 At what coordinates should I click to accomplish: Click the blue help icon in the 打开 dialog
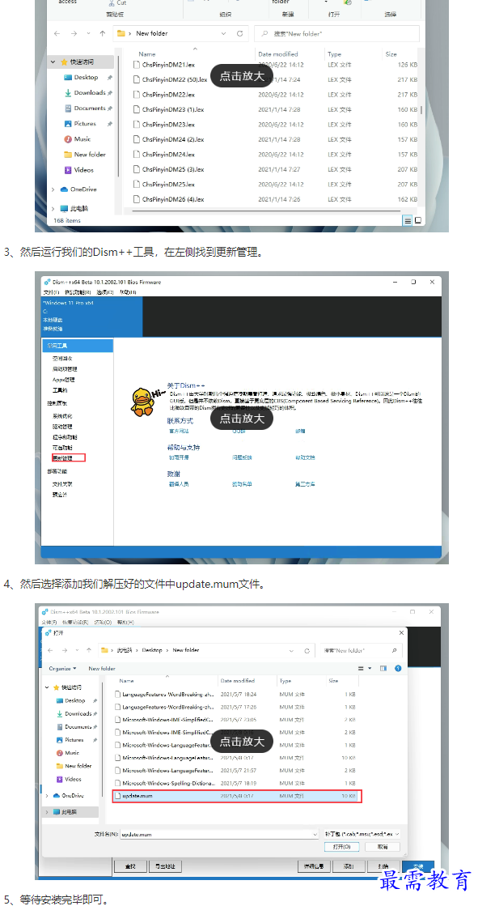click(x=398, y=669)
